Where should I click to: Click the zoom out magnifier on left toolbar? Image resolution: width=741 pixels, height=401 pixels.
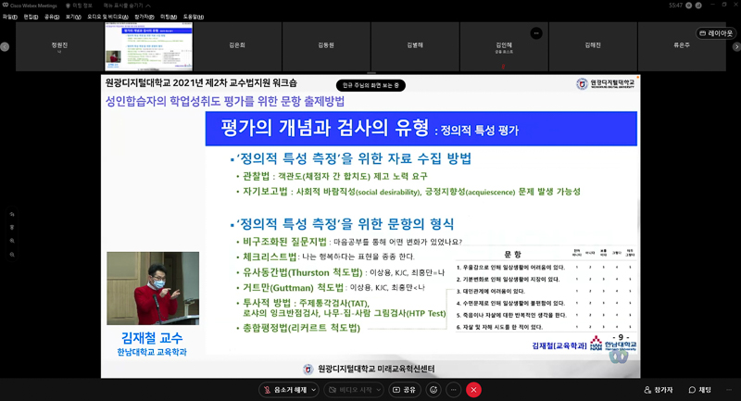12,255
